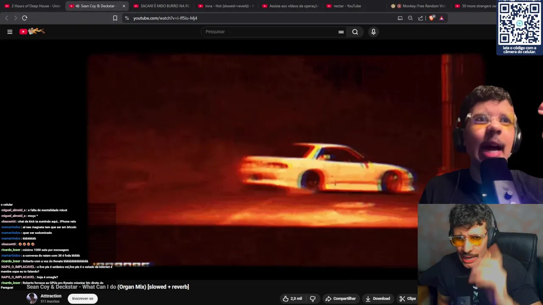Screen dimensions: 543x305
Task: Click the Brave Rewards triangle icon
Action: pos(442,18)
